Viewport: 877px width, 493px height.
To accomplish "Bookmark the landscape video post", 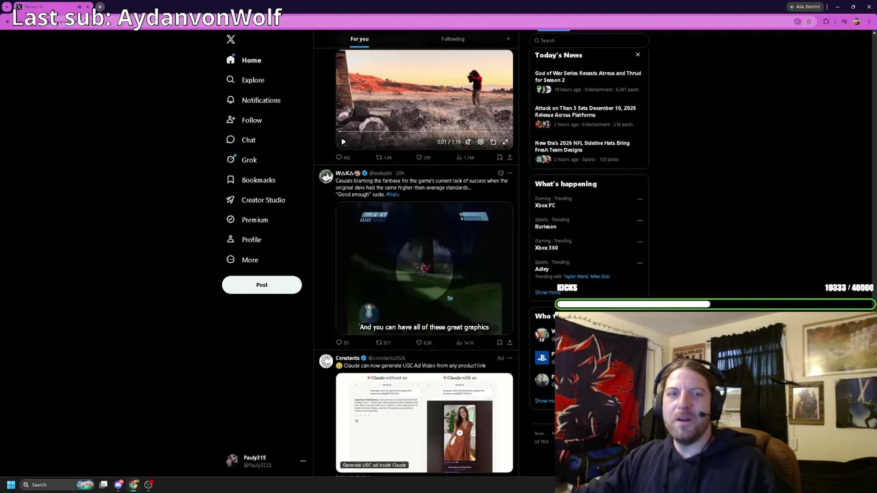I will pyautogui.click(x=499, y=157).
